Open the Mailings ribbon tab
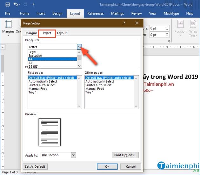Image resolution: width=200 pixels, height=175 pixels. [x=117, y=13]
